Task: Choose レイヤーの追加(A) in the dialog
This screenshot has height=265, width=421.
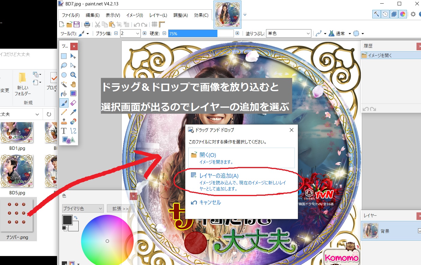Action: coord(241,182)
